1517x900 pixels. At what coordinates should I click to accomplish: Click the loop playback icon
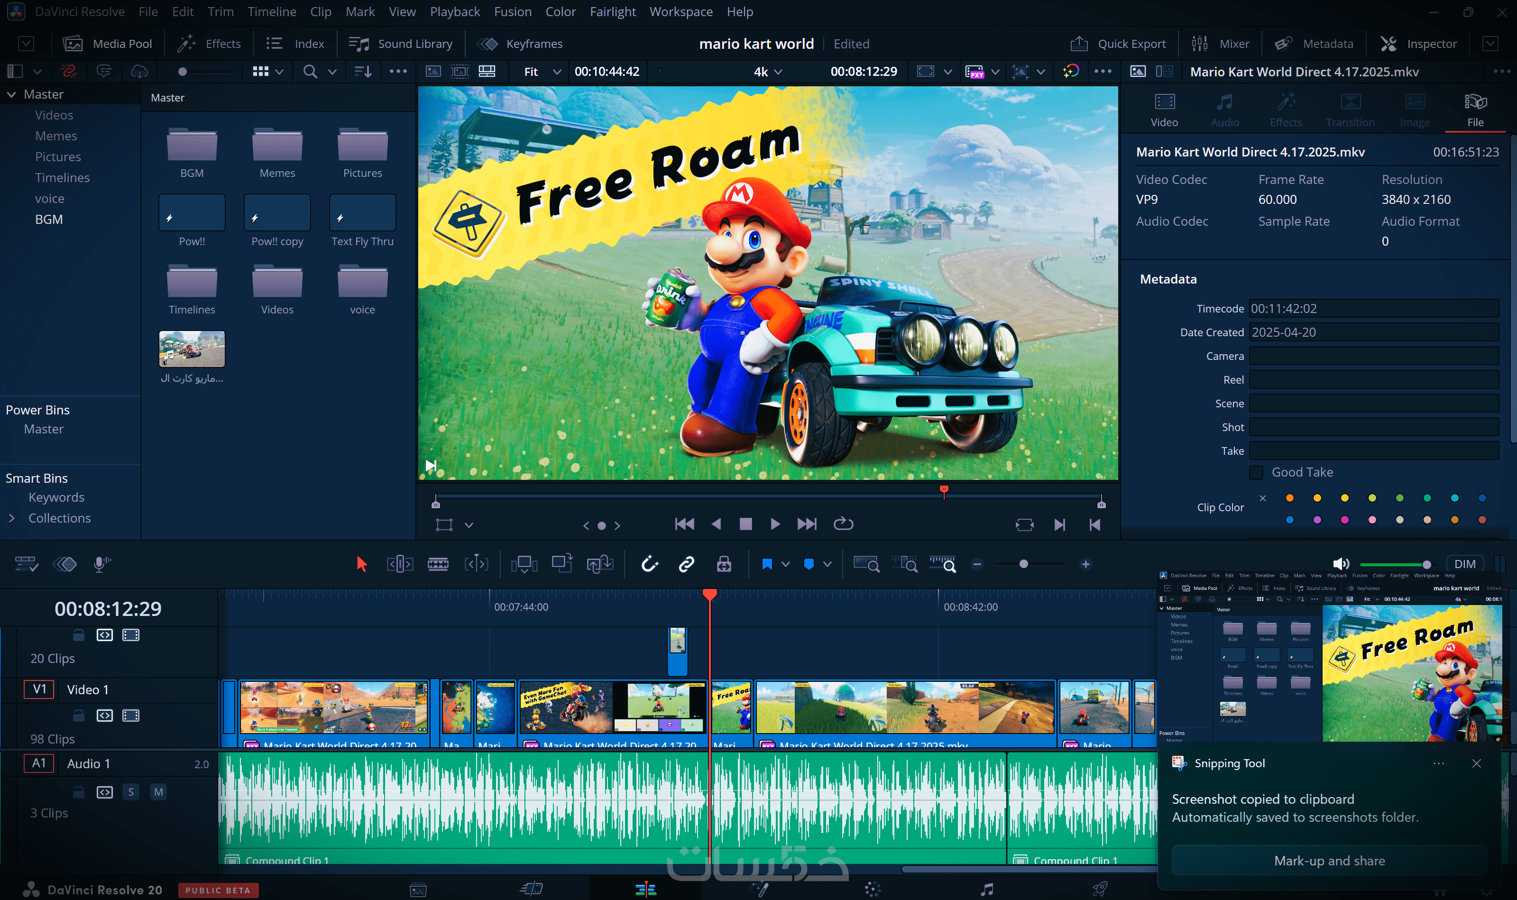[843, 524]
